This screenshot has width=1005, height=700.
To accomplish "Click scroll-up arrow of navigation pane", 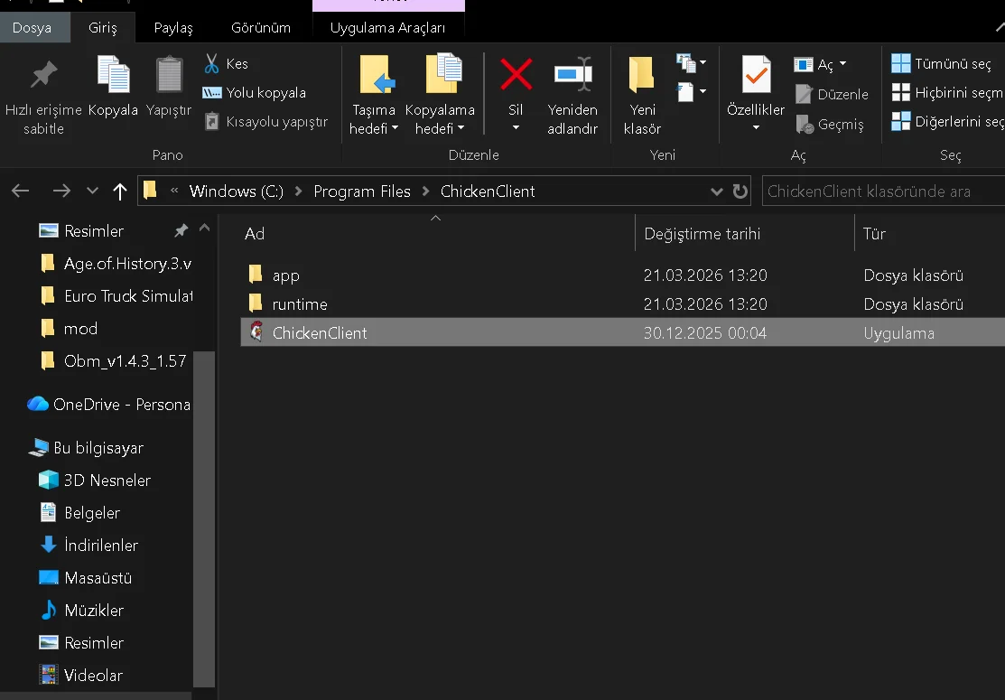I will (204, 228).
